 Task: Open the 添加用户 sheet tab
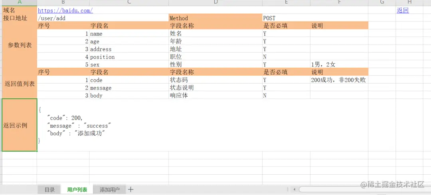tap(109, 189)
